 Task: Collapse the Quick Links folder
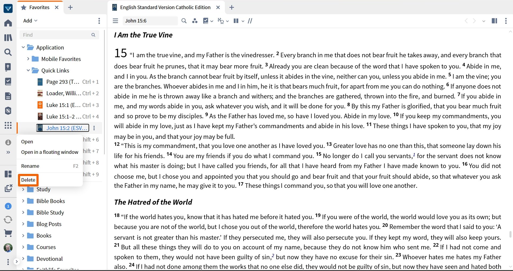tap(28, 70)
